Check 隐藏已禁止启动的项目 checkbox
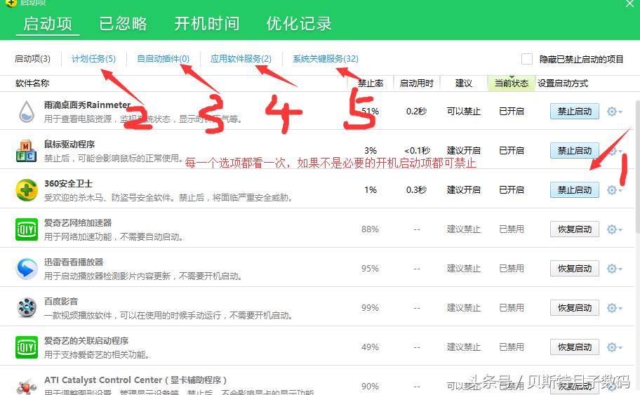This screenshot has height=395, width=640. click(x=527, y=59)
